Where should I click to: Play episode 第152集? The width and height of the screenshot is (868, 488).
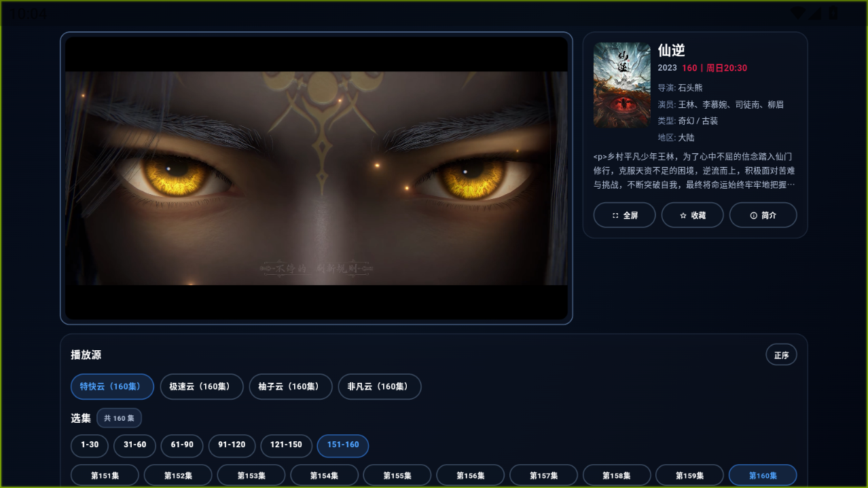point(178,476)
